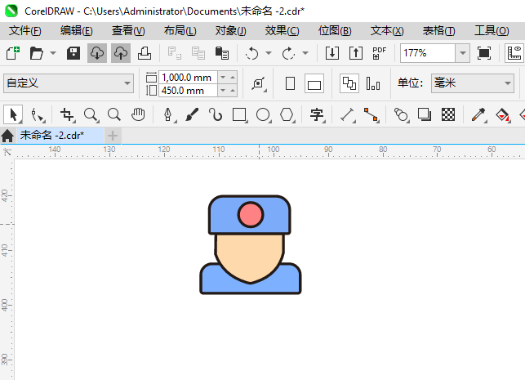Select the Eyedropper tool
The height and width of the screenshot is (380, 525).
coord(481,114)
